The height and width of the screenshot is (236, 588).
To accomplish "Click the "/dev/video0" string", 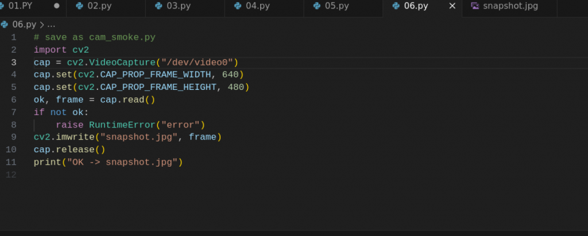I will [x=197, y=62].
